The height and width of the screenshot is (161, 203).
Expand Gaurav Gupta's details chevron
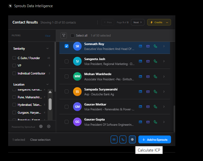[164, 122]
